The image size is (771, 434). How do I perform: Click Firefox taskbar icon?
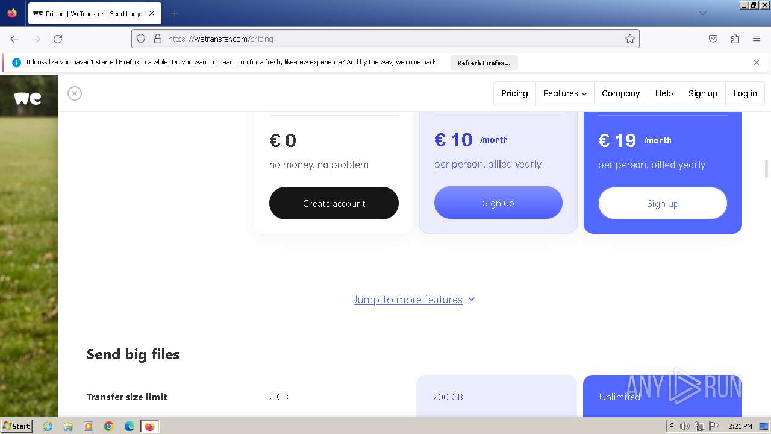[149, 426]
